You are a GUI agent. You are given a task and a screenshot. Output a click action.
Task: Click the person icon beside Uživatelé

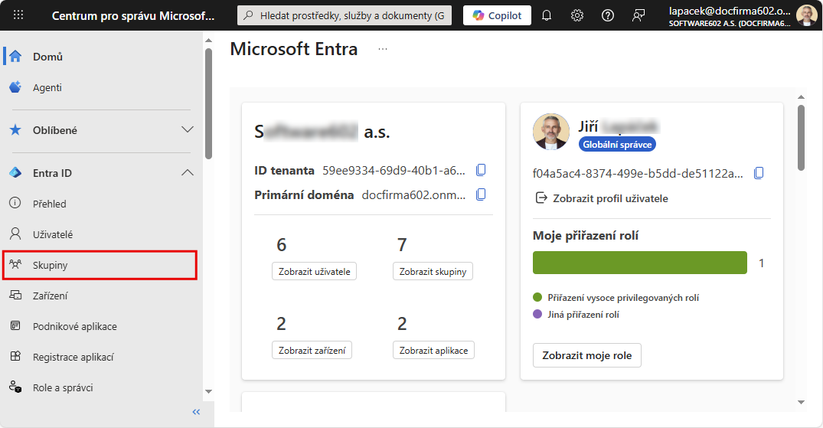[x=15, y=234]
